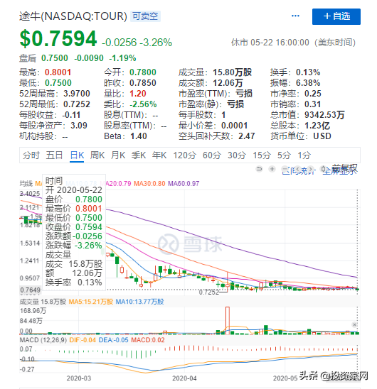Select the 季K tab

pos(139,155)
